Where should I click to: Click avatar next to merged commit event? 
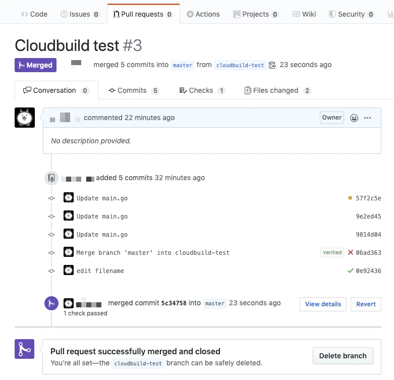coord(68,303)
